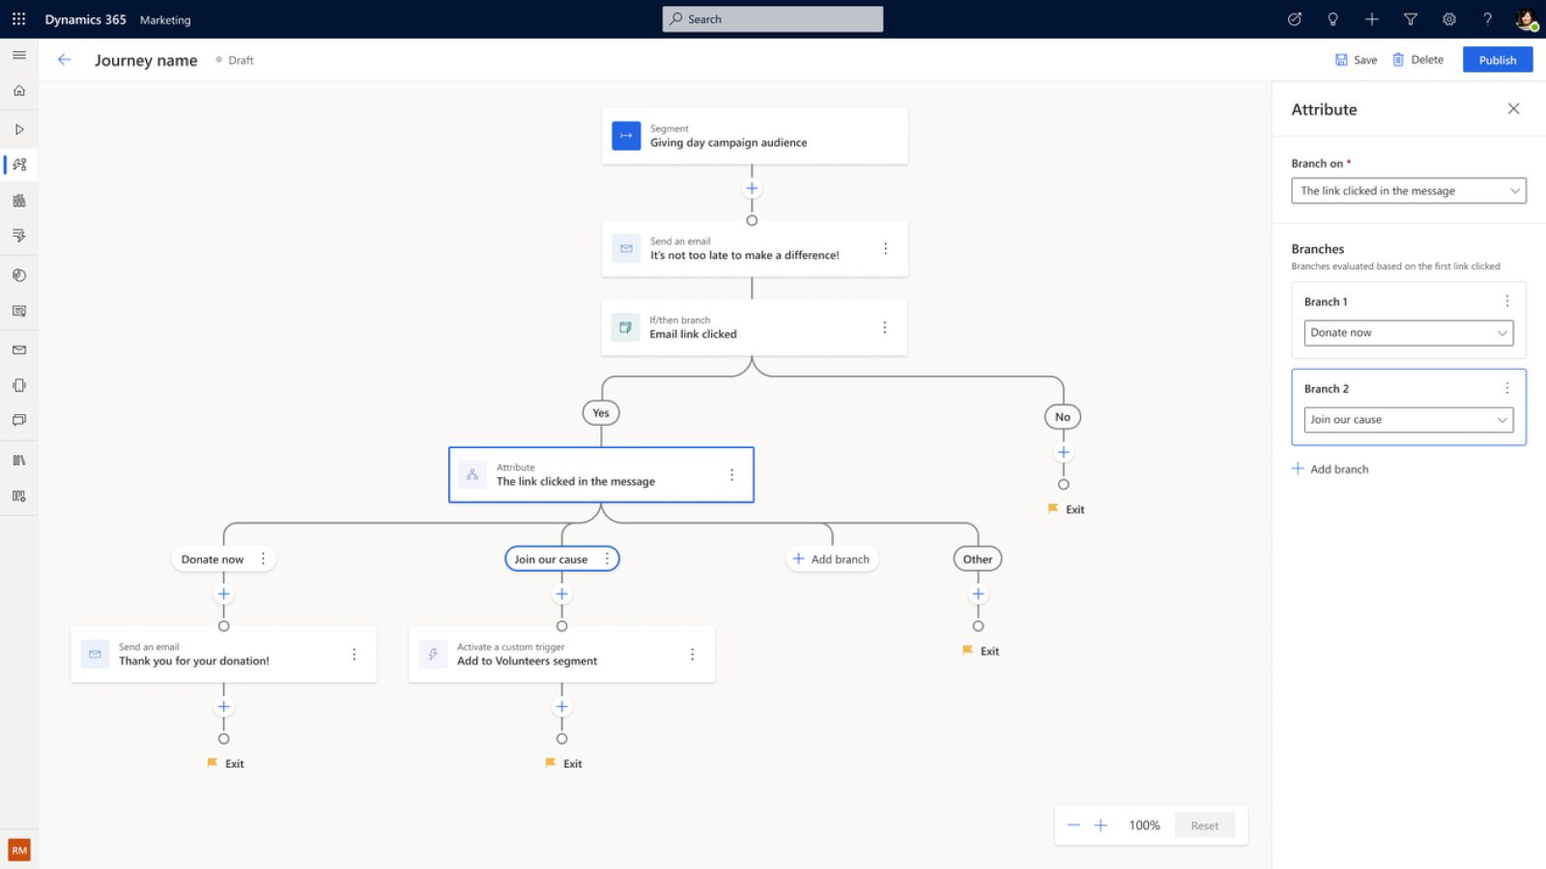Click the plus quick-create icon in header
The width and height of the screenshot is (1546, 869).
coord(1372,19)
